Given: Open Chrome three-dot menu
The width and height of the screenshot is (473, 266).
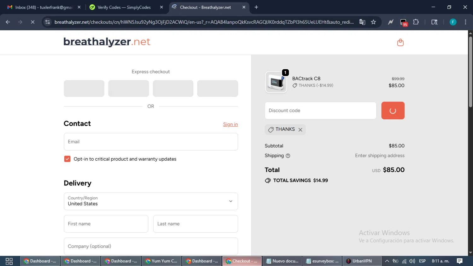Looking at the screenshot, I should point(465,22).
